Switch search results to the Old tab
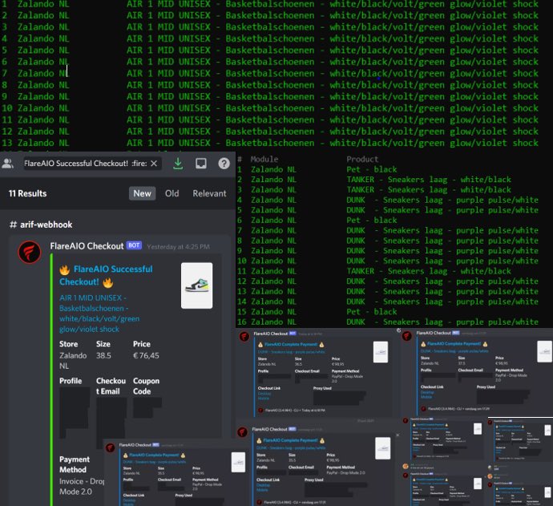 (172, 193)
